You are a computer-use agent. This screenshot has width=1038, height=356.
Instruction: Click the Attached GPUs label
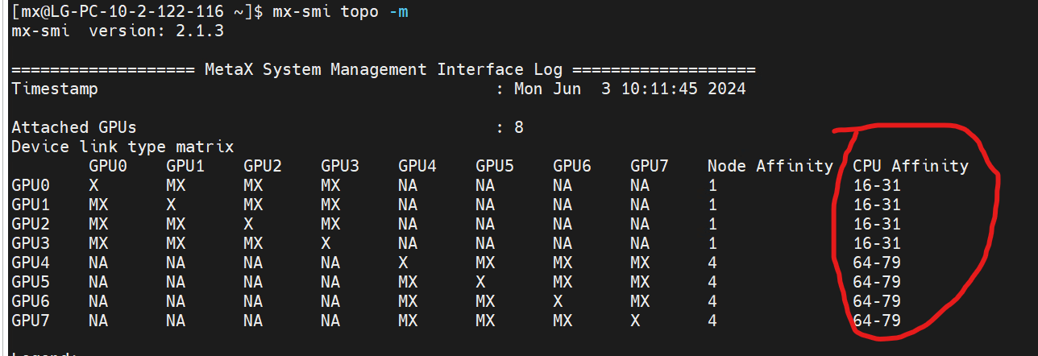pos(74,127)
